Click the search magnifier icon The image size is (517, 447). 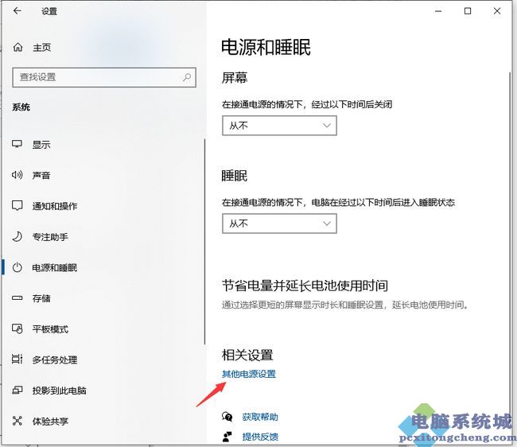[x=187, y=77]
